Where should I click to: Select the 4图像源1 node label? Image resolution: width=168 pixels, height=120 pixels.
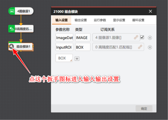(x=24, y=11)
